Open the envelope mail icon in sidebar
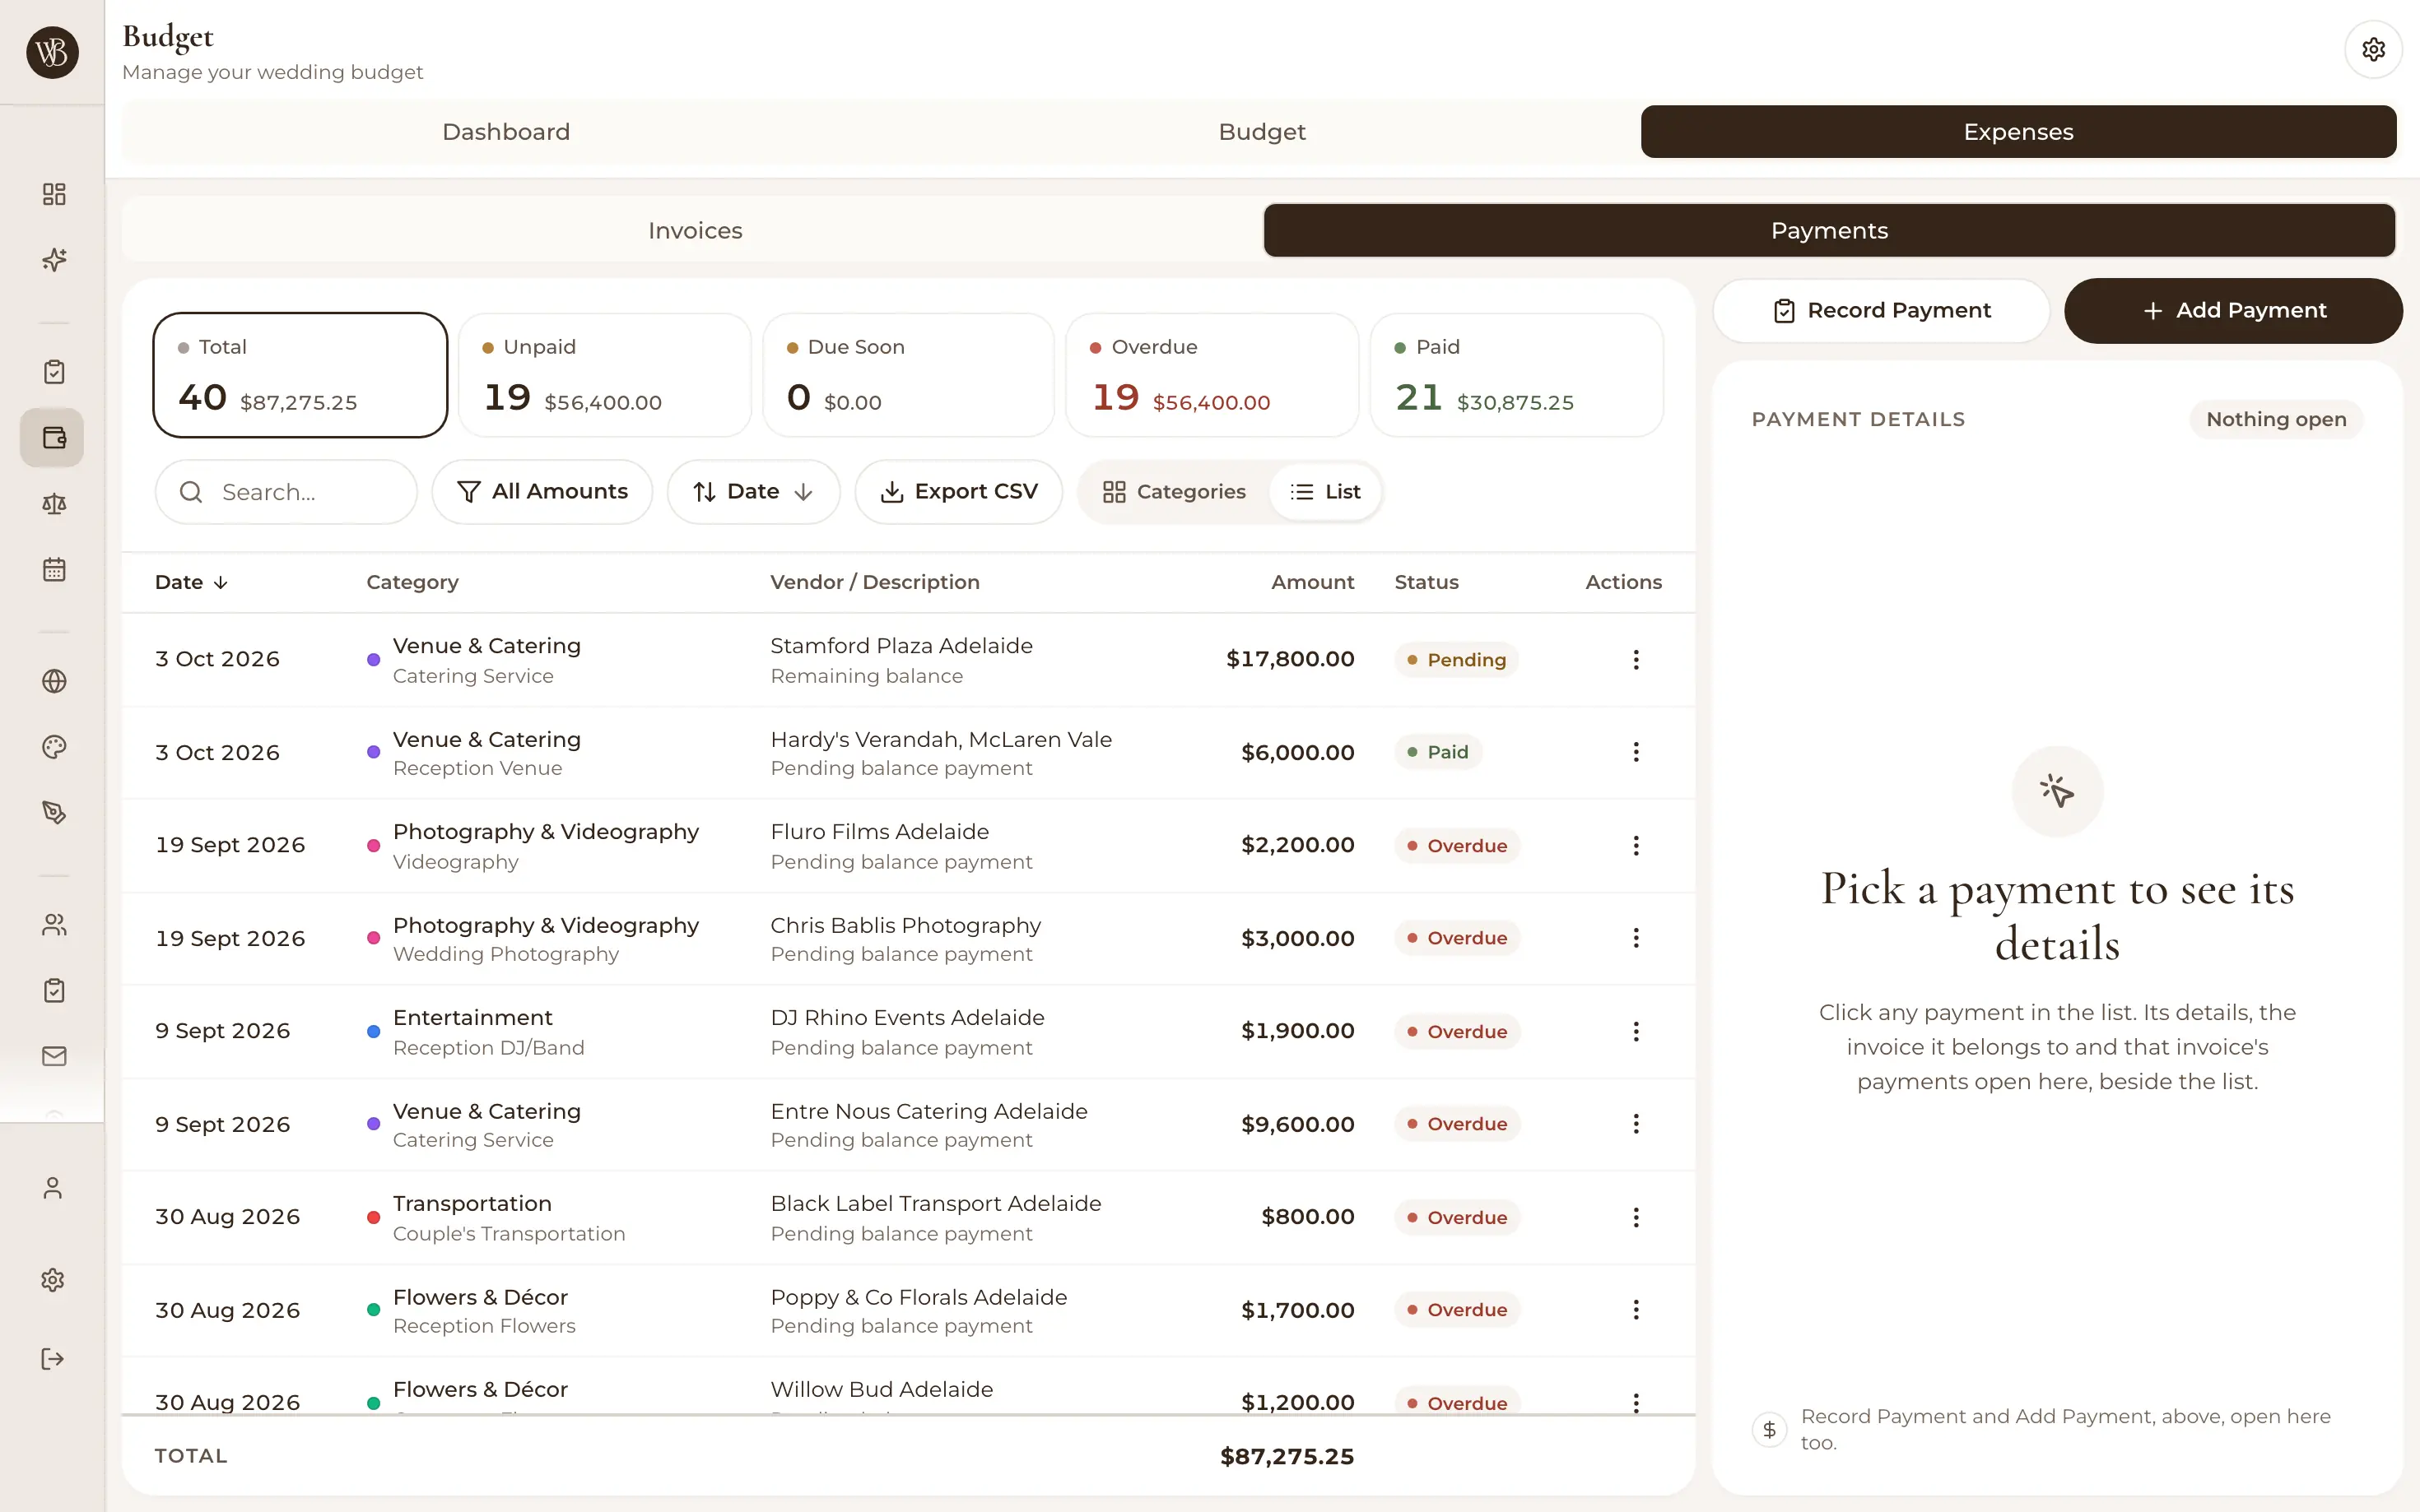Screen dimensions: 2420x1512 54,1057
